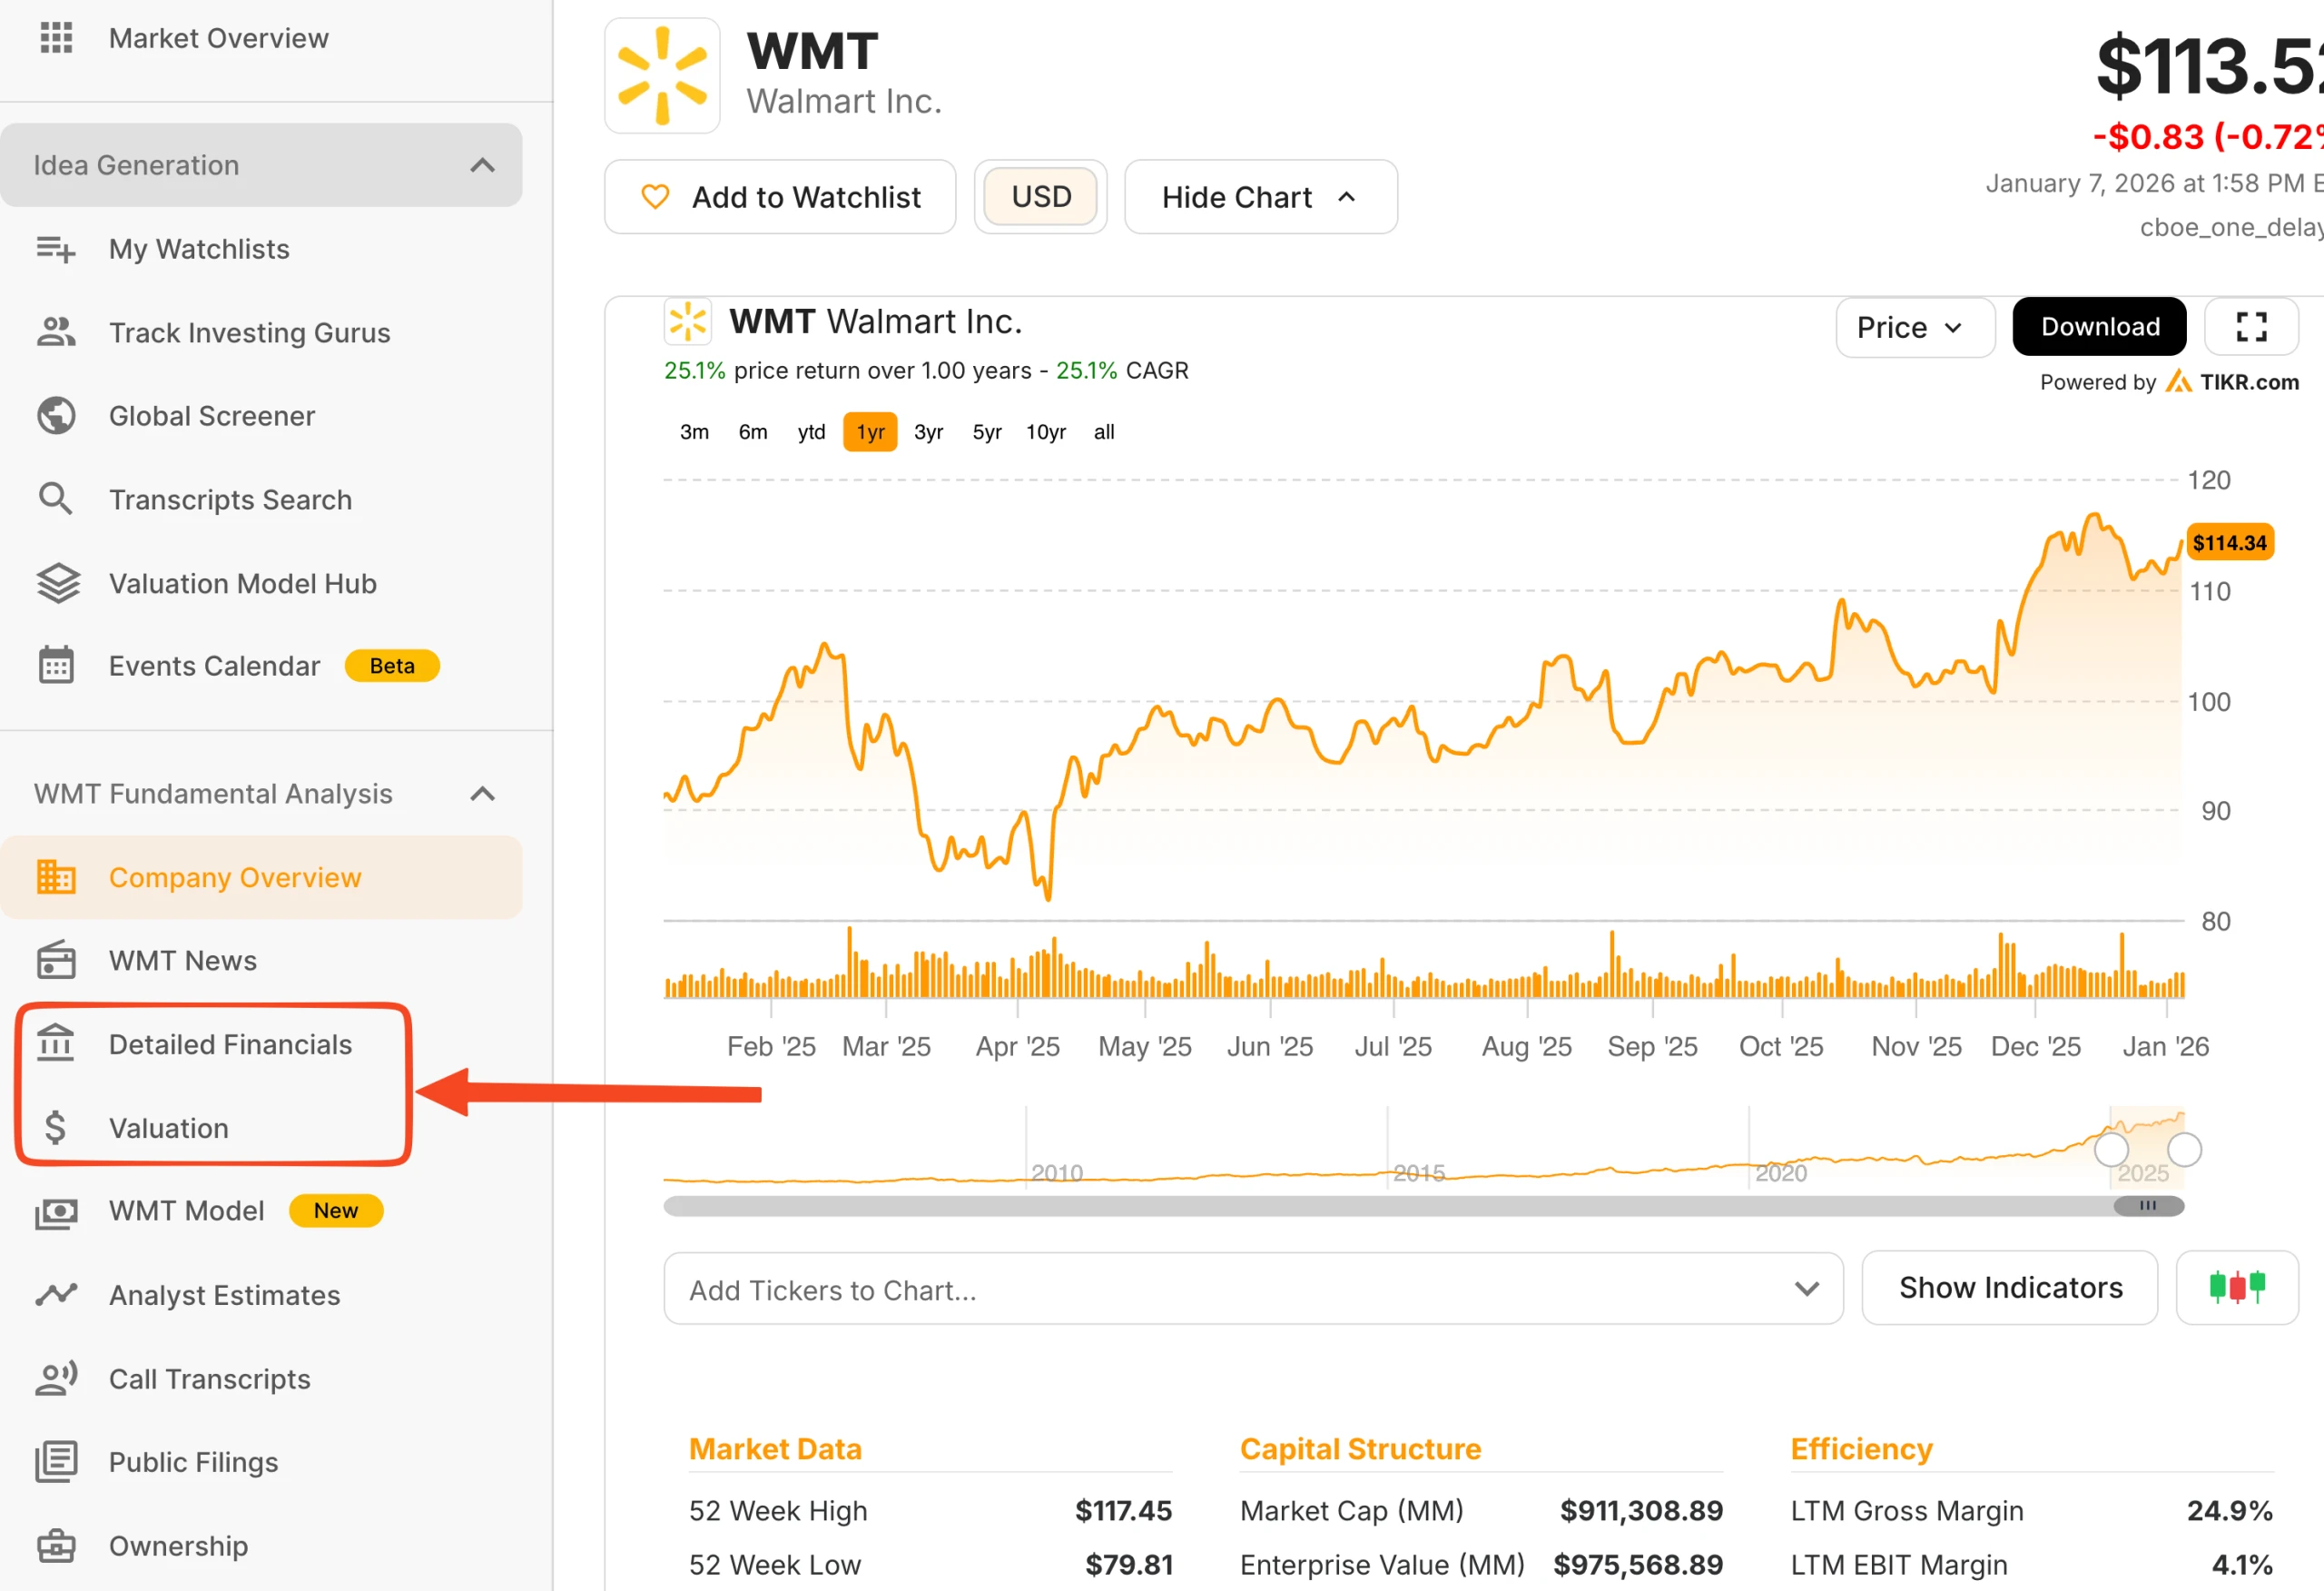This screenshot has width=2324, height=1591.
Task: Collapse the Idea Generation section
Action: 482,165
